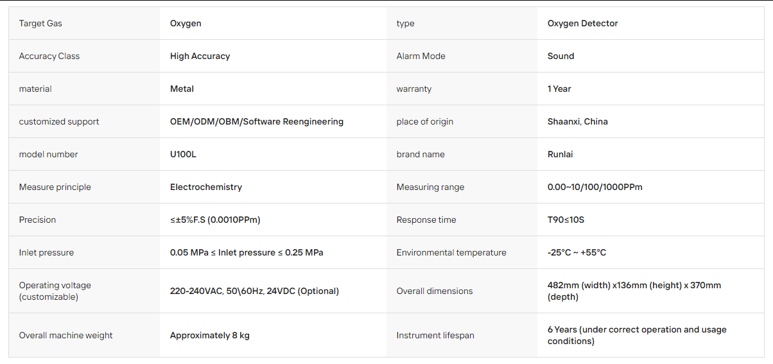This screenshot has height=364, width=773.
Task: Click the U100L model number
Action: tap(183, 154)
